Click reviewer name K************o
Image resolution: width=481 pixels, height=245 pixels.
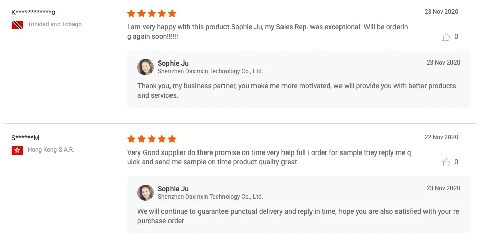click(x=34, y=12)
